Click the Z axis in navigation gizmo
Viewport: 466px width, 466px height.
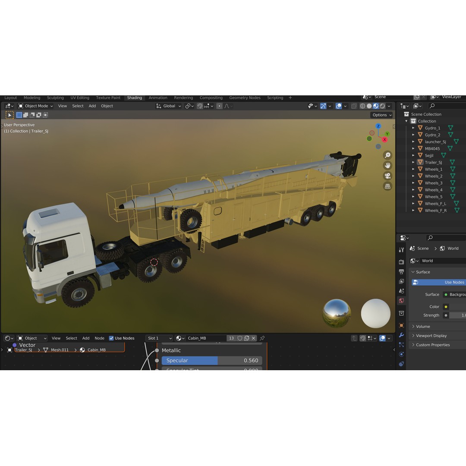[378, 126]
